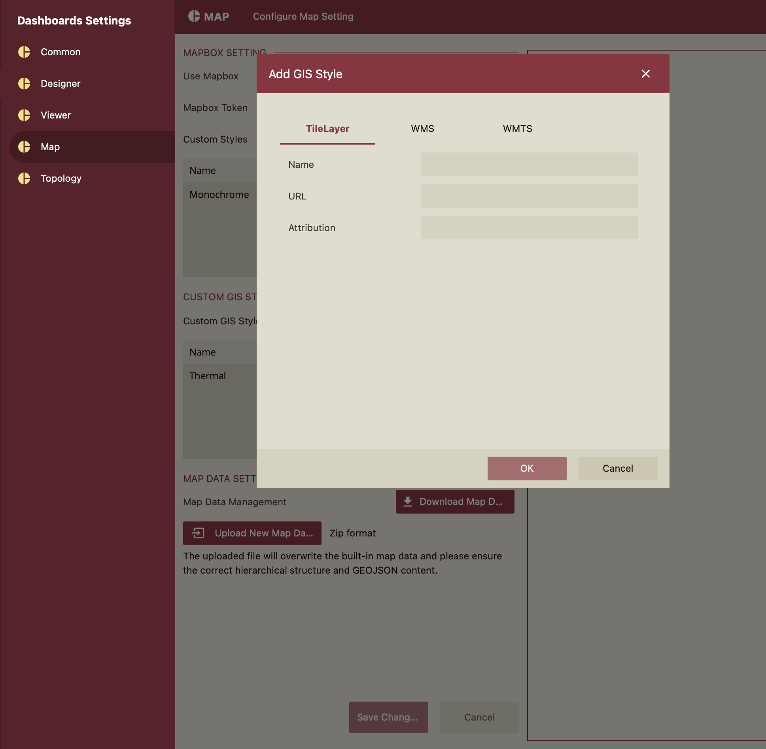Click the Upload New Map Data icon
The image size is (766, 749).
[200, 532]
